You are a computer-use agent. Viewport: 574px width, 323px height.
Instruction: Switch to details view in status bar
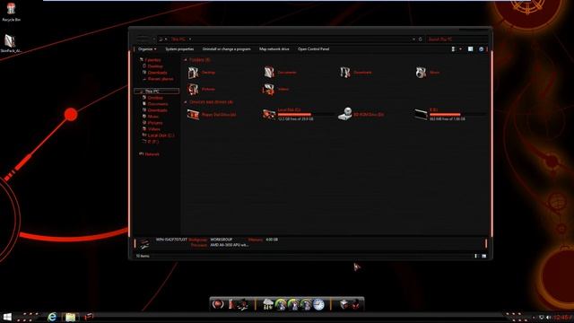(x=476, y=256)
